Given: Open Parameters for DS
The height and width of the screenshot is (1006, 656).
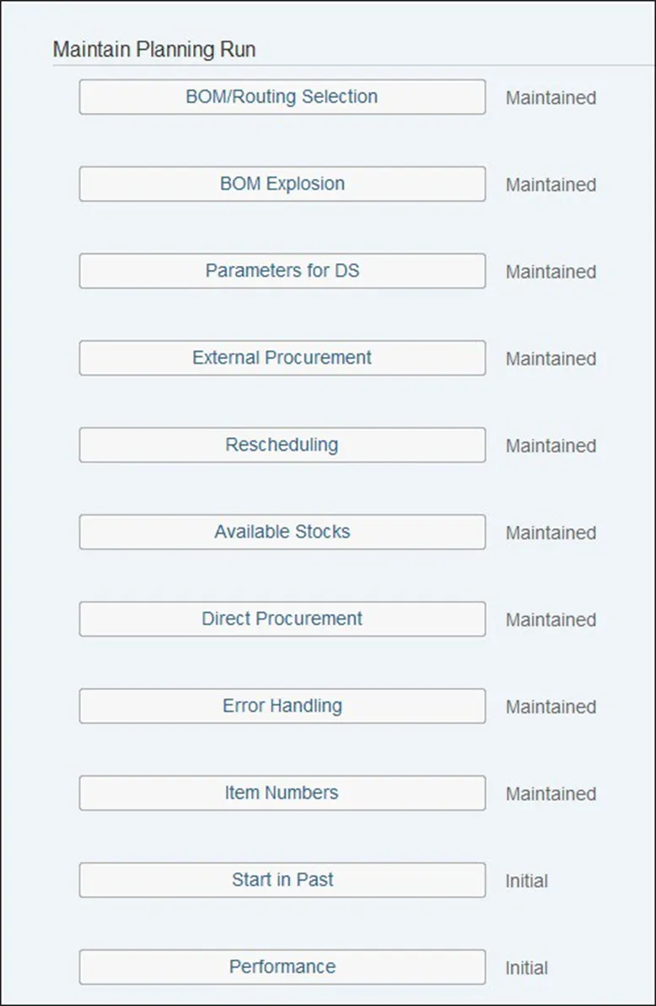Looking at the screenshot, I should [x=282, y=271].
